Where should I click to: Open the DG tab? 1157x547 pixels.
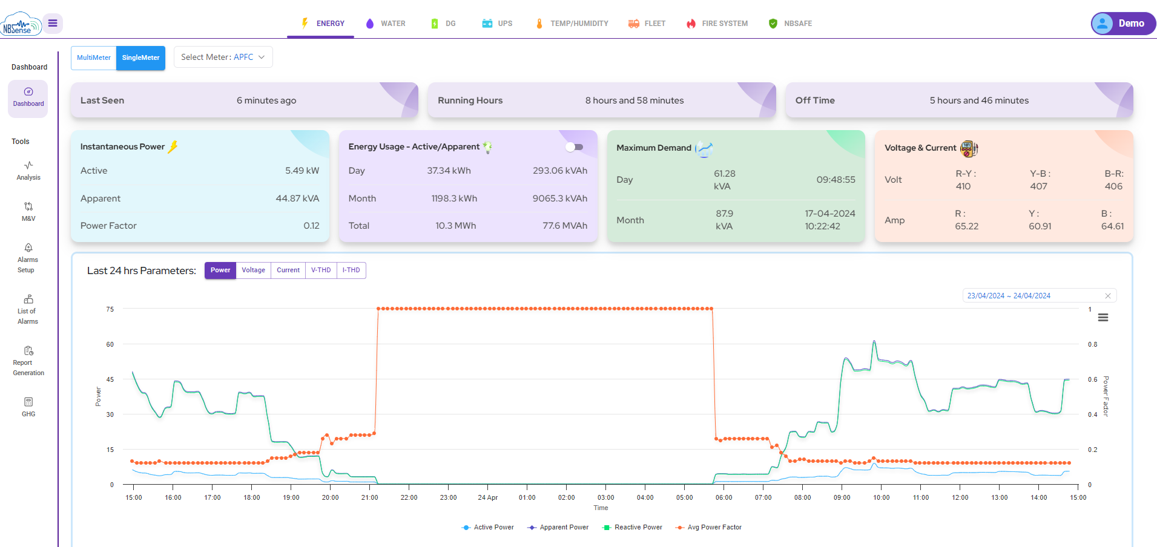443,24
